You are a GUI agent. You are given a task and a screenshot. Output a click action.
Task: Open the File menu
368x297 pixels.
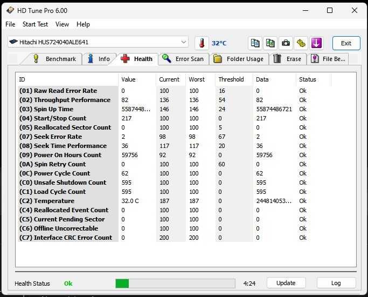10,24
